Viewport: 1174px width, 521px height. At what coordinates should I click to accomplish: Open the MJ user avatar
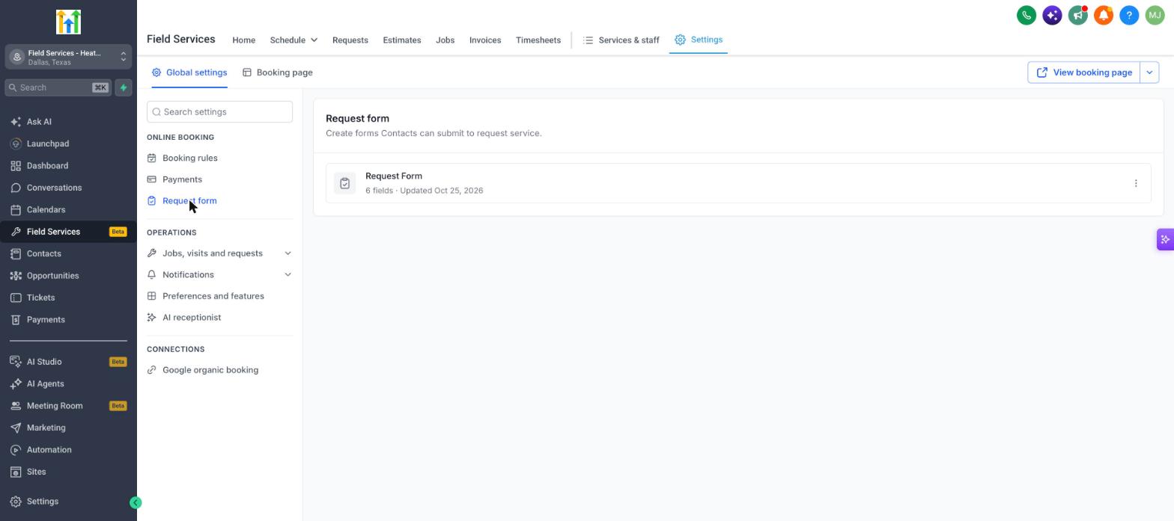pyautogui.click(x=1155, y=15)
